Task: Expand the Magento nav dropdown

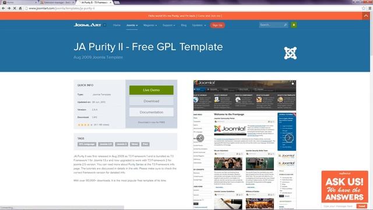Action: click(x=150, y=25)
